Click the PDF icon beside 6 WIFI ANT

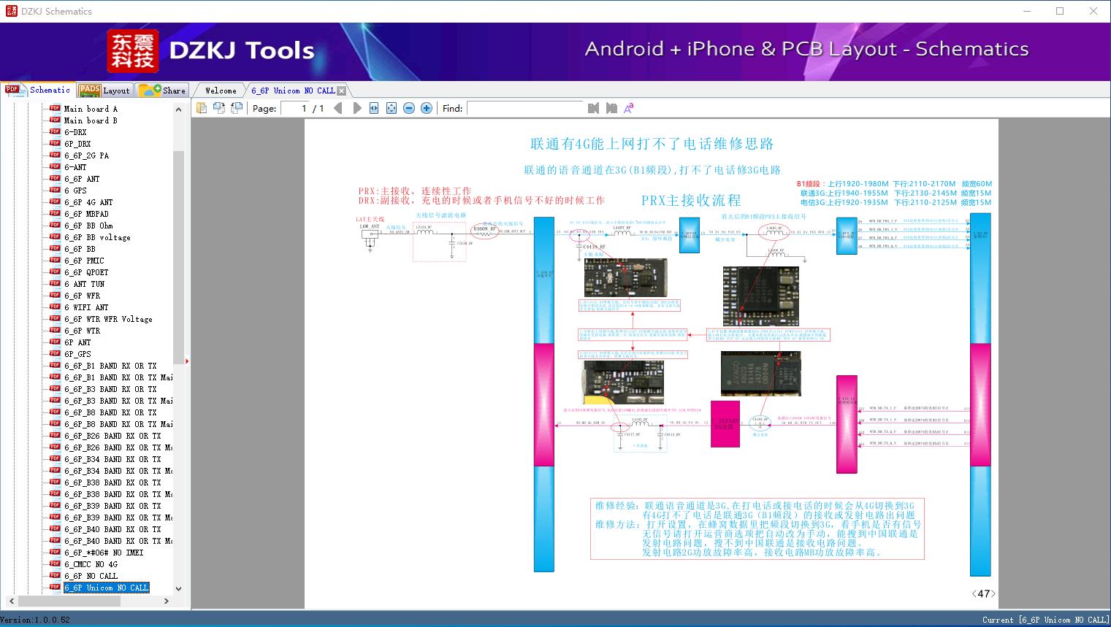(x=55, y=307)
